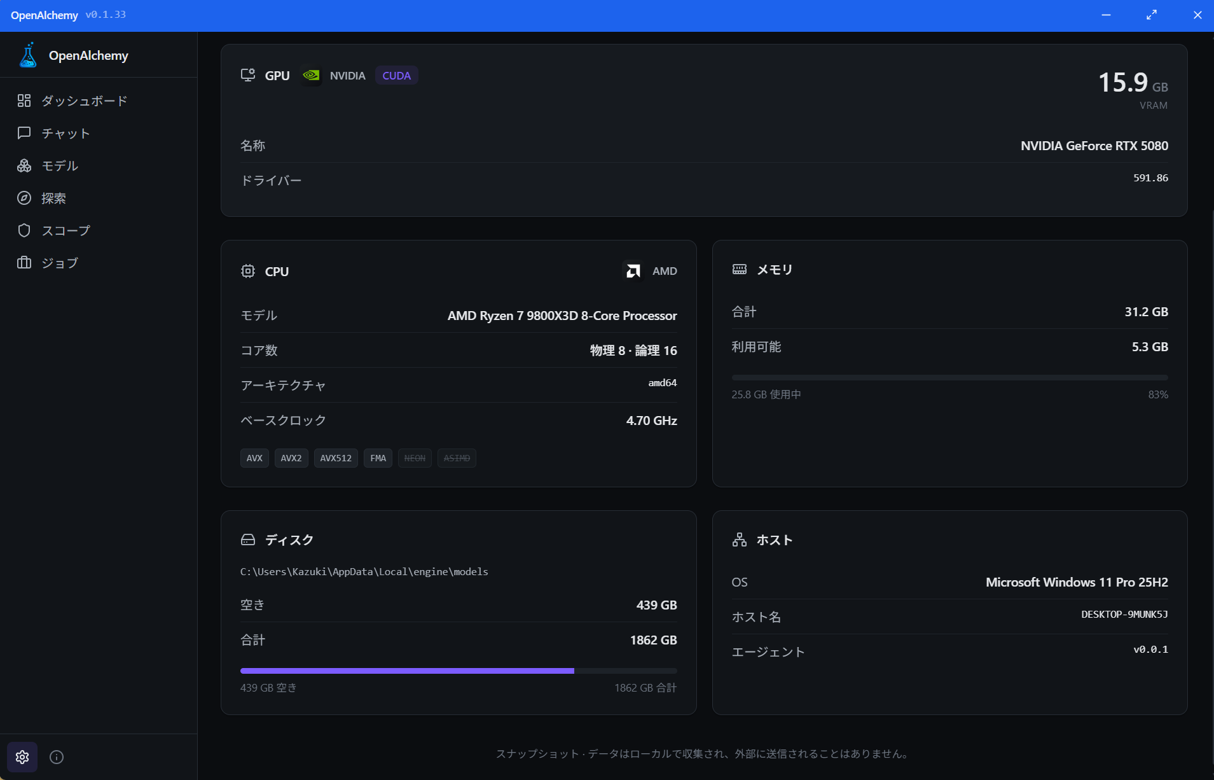The image size is (1214, 780).
Task: Minimize the OpenAlchemy window
Action: (1106, 15)
